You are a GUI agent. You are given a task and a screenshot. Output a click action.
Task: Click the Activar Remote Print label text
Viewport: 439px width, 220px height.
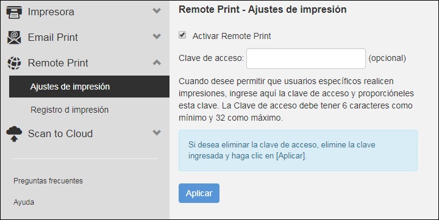(x=232, y=36)
